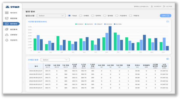Click the 모두솔라 logo
Viewport: 180px width, 99px height.
point(12,7)
